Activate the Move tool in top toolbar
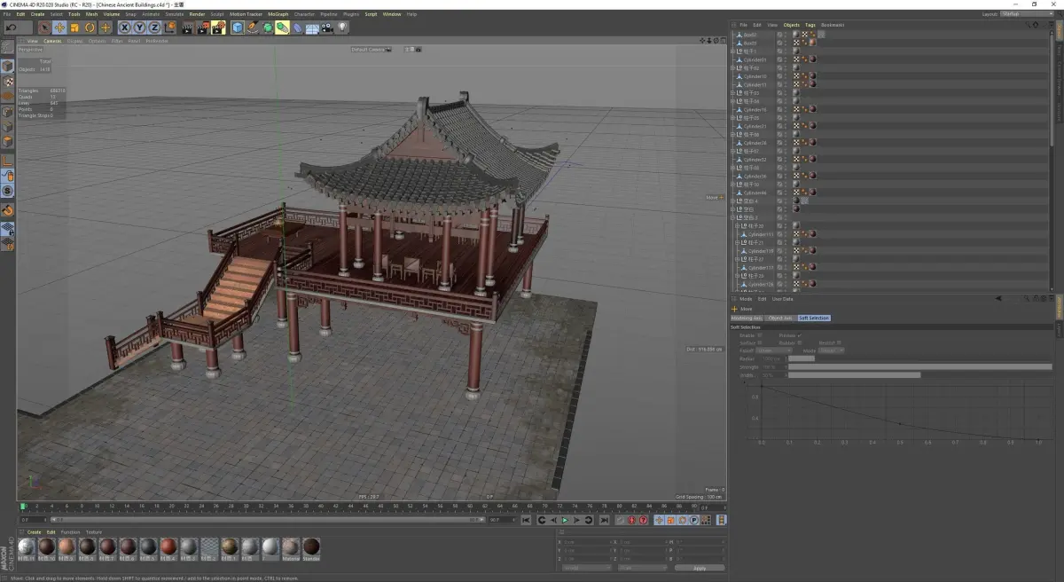Screen dimensions: 1064x582 (x=59, y=28)
